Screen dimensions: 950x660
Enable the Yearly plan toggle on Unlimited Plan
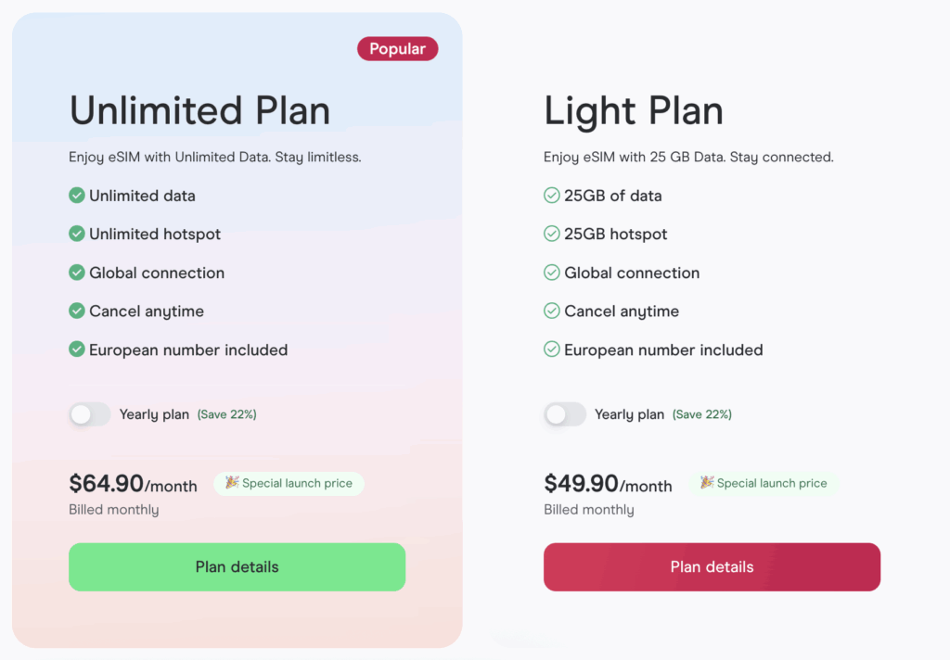point(90,414)
